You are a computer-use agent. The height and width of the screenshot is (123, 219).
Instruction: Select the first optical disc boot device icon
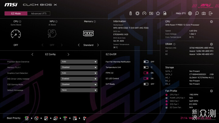coord(36,118)
